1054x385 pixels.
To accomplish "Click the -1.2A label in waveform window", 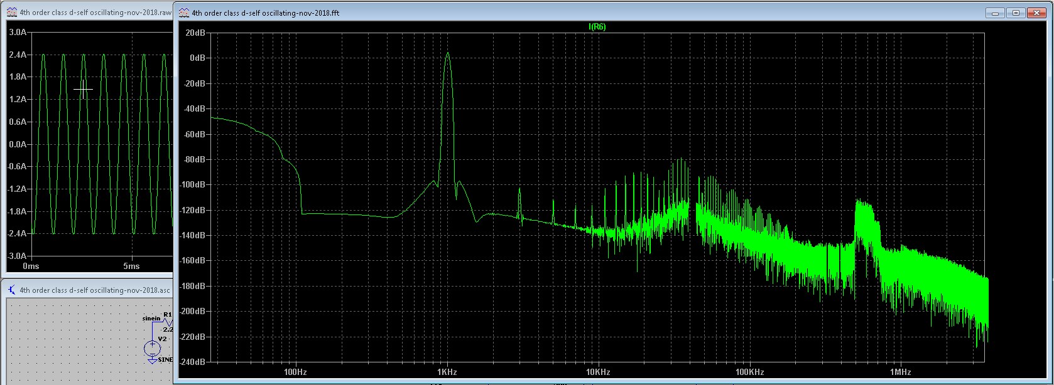I will [x=17, y=189].
